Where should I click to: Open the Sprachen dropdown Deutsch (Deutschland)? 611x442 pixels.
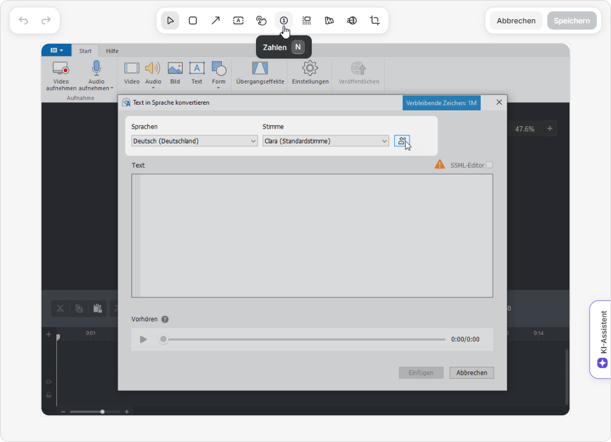click(195, 141)
